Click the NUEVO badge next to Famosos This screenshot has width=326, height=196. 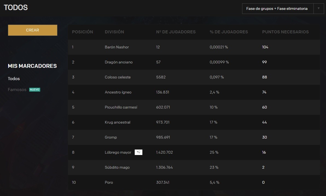[x=35, y=89]
